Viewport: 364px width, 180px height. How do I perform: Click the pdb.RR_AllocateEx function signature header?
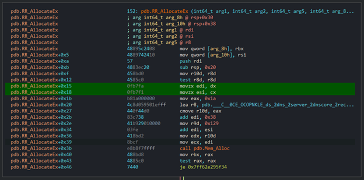241,12
